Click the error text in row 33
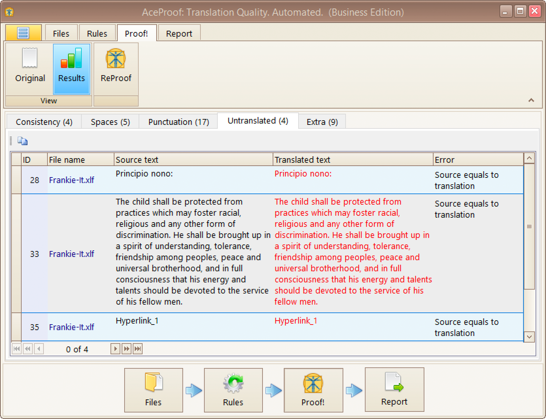Viewport: 546px width, 419px height. (x=467, y=209)
